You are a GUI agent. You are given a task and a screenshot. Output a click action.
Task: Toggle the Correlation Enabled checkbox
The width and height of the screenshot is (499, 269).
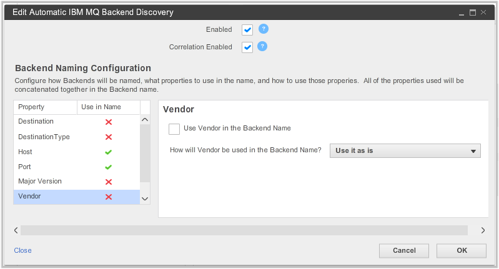pyautogui.click(x=247, y=47)
